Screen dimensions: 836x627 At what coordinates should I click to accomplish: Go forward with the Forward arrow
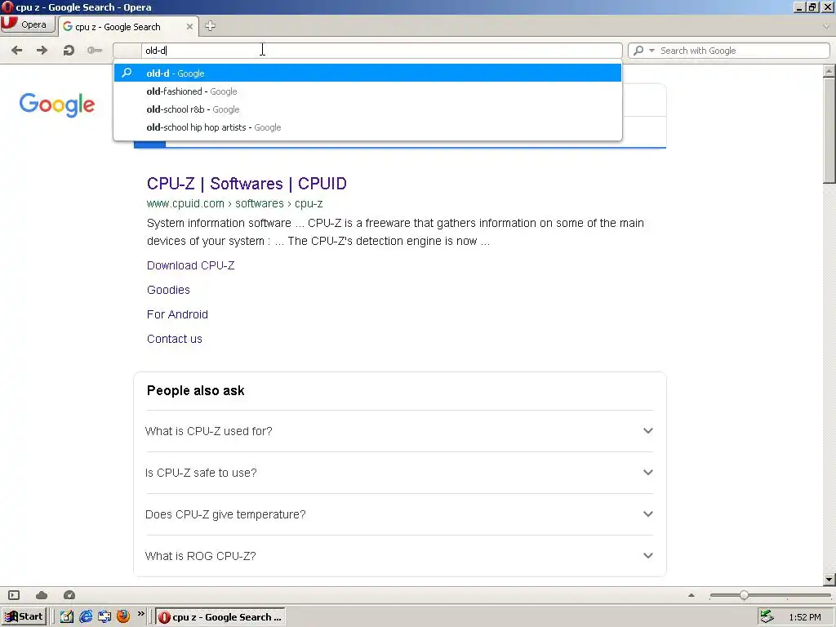pos(42,50)
